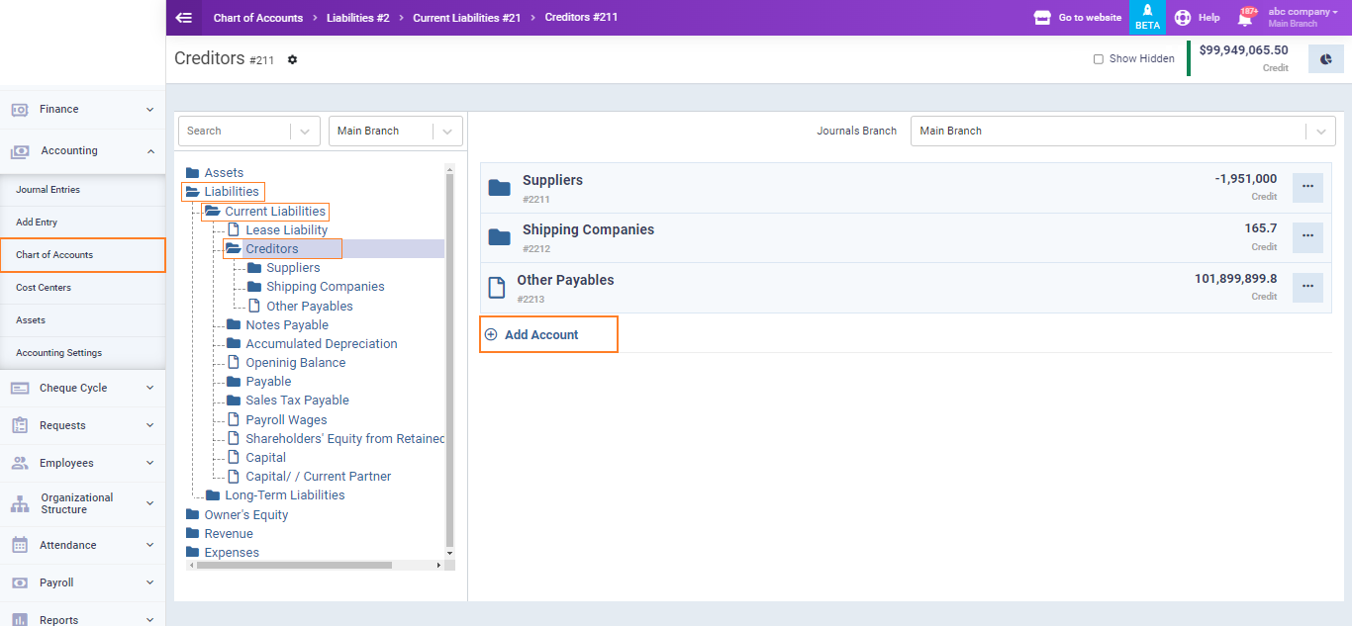1352x626 pixels.
Task: Select Notes Payable in account tree
Action: point(287,325)
